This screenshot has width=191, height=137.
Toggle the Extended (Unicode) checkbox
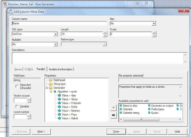coord(17,86)
